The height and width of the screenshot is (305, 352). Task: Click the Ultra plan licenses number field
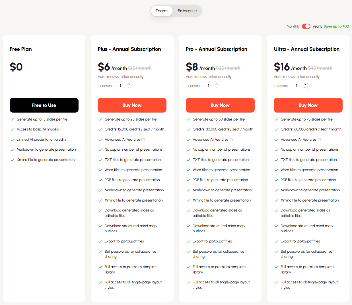tap(297, 86)
